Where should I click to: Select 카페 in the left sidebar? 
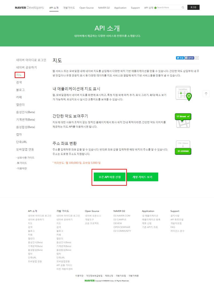(x=19, y=97)
